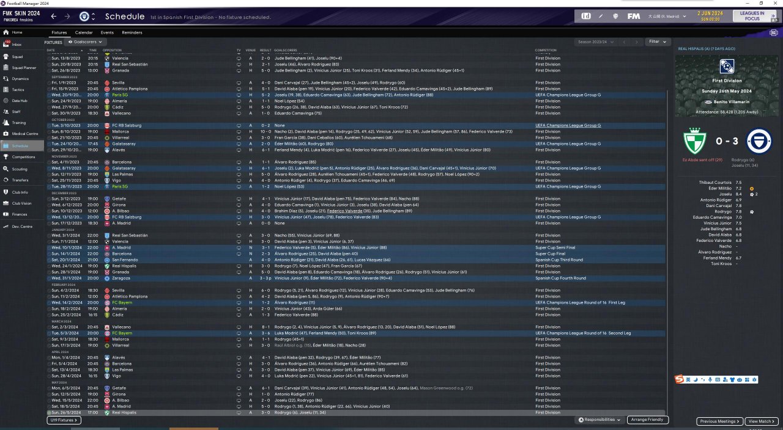
Task: Open the Squad screen
Action: click(x=22, y=56)
